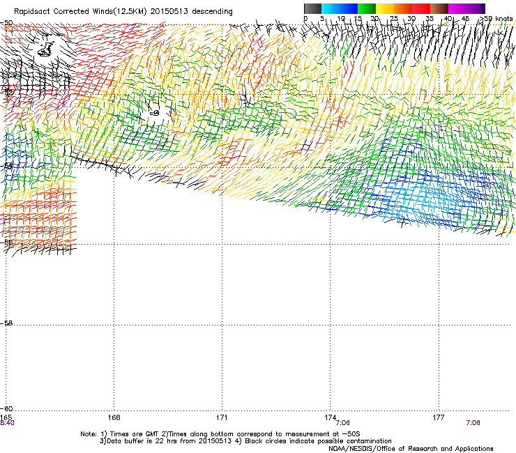Click the gray 0-5 knots color bar segment
This screenshot has height=453, width=516.
click(312, 8)
